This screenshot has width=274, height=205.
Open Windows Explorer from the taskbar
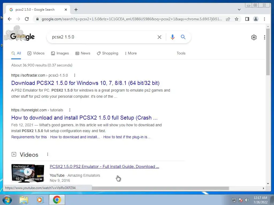tap(24, 200)
